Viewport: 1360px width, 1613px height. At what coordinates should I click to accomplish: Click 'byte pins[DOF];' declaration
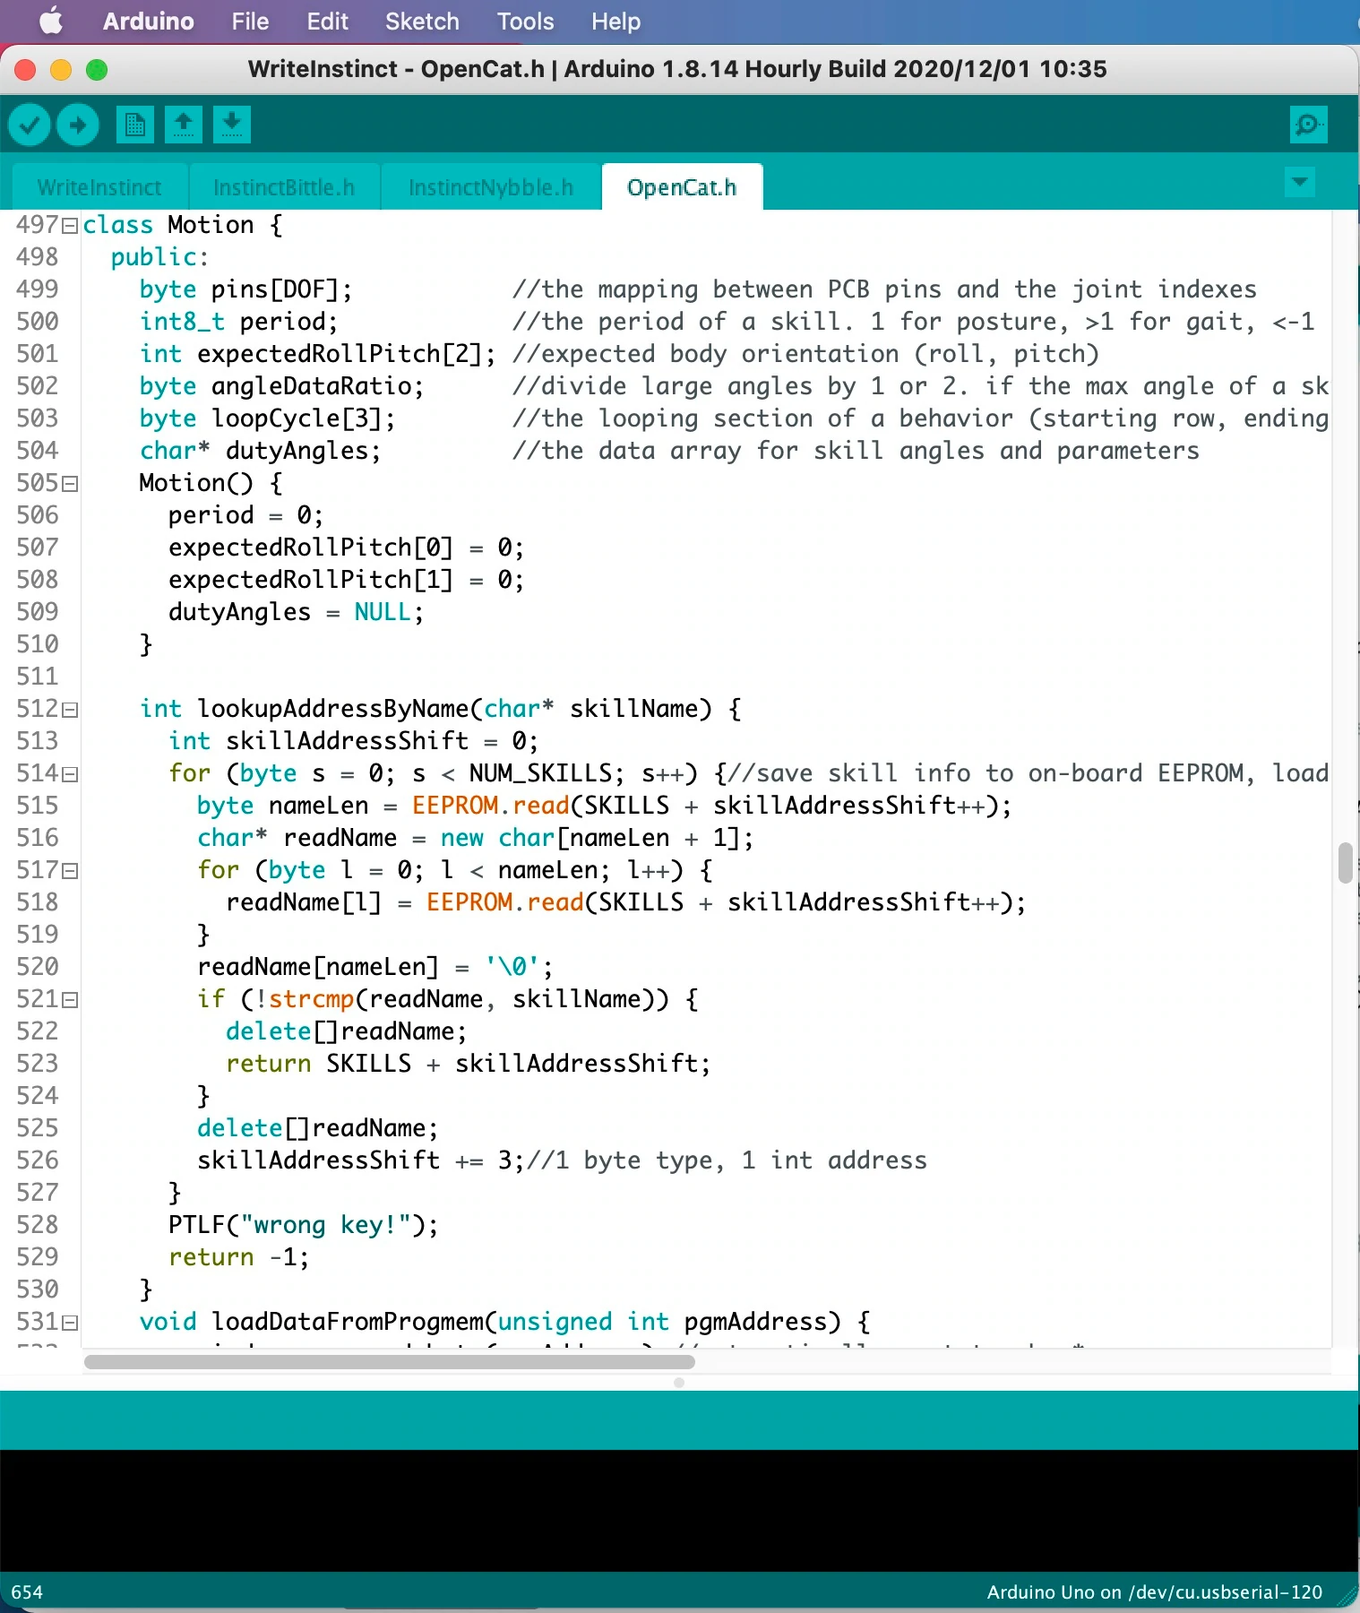point(245,289)
